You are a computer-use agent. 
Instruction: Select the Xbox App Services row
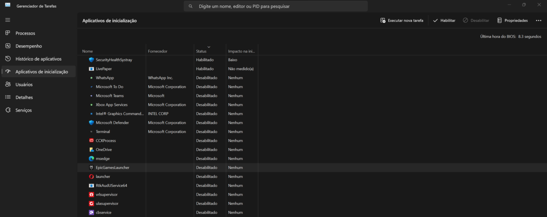312,105
